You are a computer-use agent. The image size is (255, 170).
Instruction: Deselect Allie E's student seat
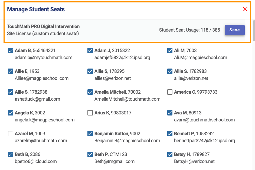click(11, 71)
